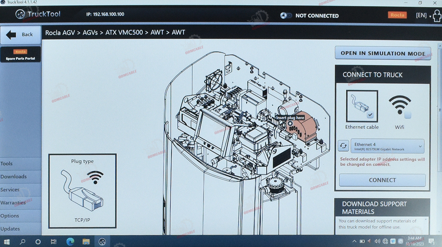442x247 pixels.
Task: Enable the Wifi checkbox
Action: [x=408, y=115]
